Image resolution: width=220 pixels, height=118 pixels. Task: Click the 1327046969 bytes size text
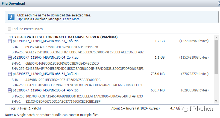194,41
